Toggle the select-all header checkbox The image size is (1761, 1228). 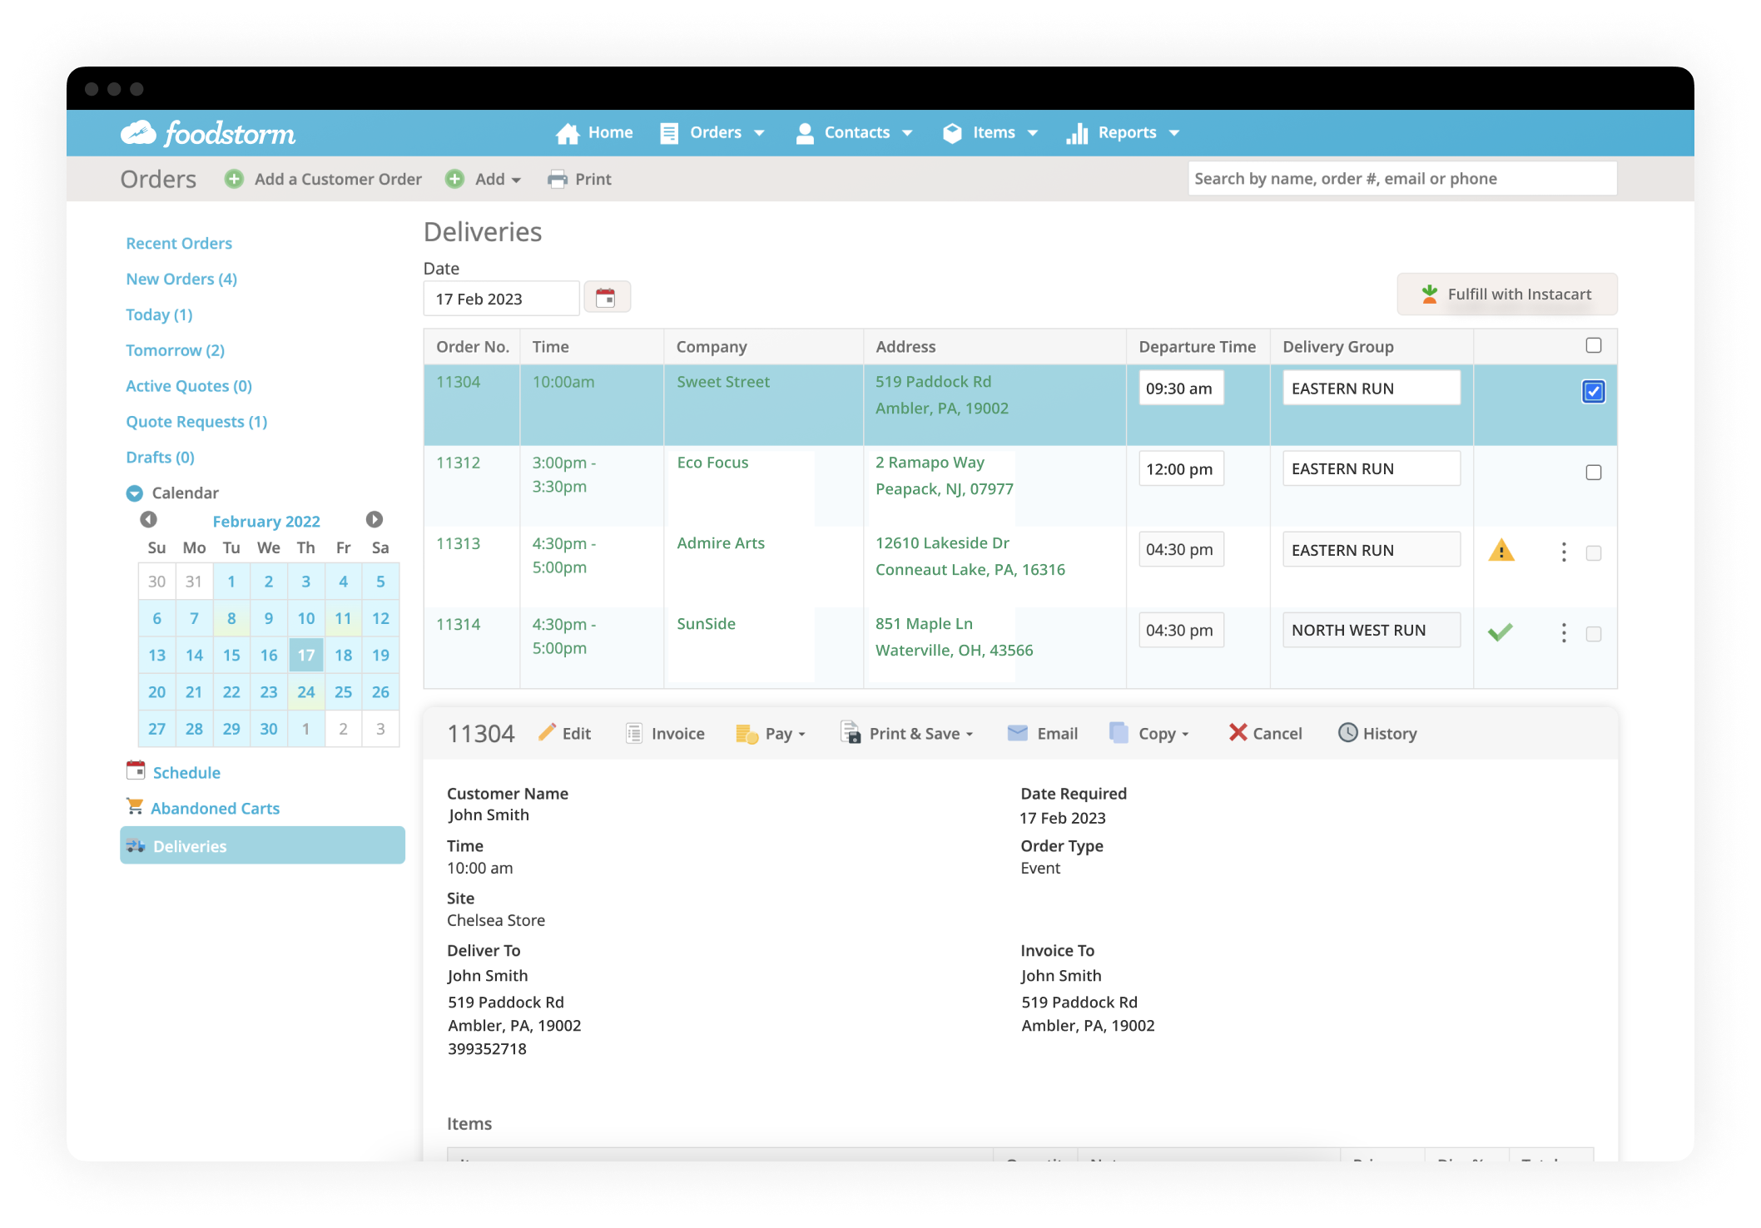[1593, 345]
